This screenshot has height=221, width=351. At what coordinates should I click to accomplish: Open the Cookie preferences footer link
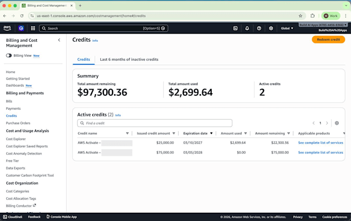point(334,217)
